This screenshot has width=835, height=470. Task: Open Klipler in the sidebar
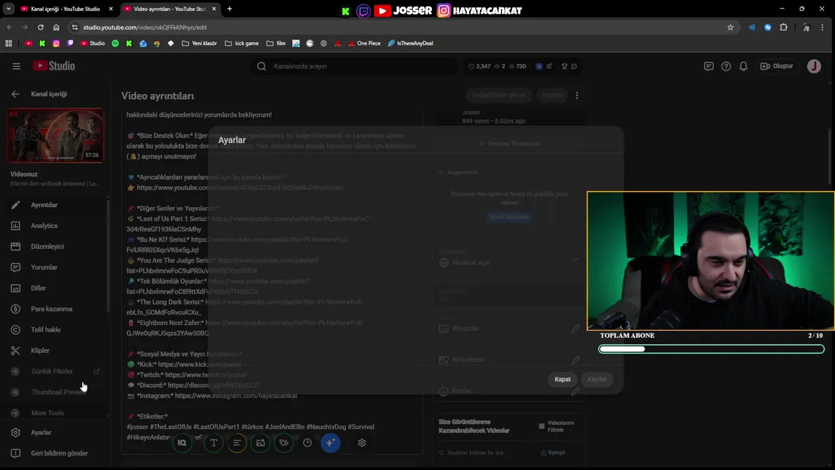pos(53,351)
